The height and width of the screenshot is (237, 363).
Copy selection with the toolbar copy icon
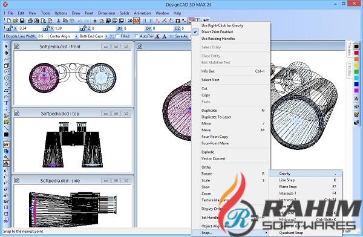tap(65, 21)
